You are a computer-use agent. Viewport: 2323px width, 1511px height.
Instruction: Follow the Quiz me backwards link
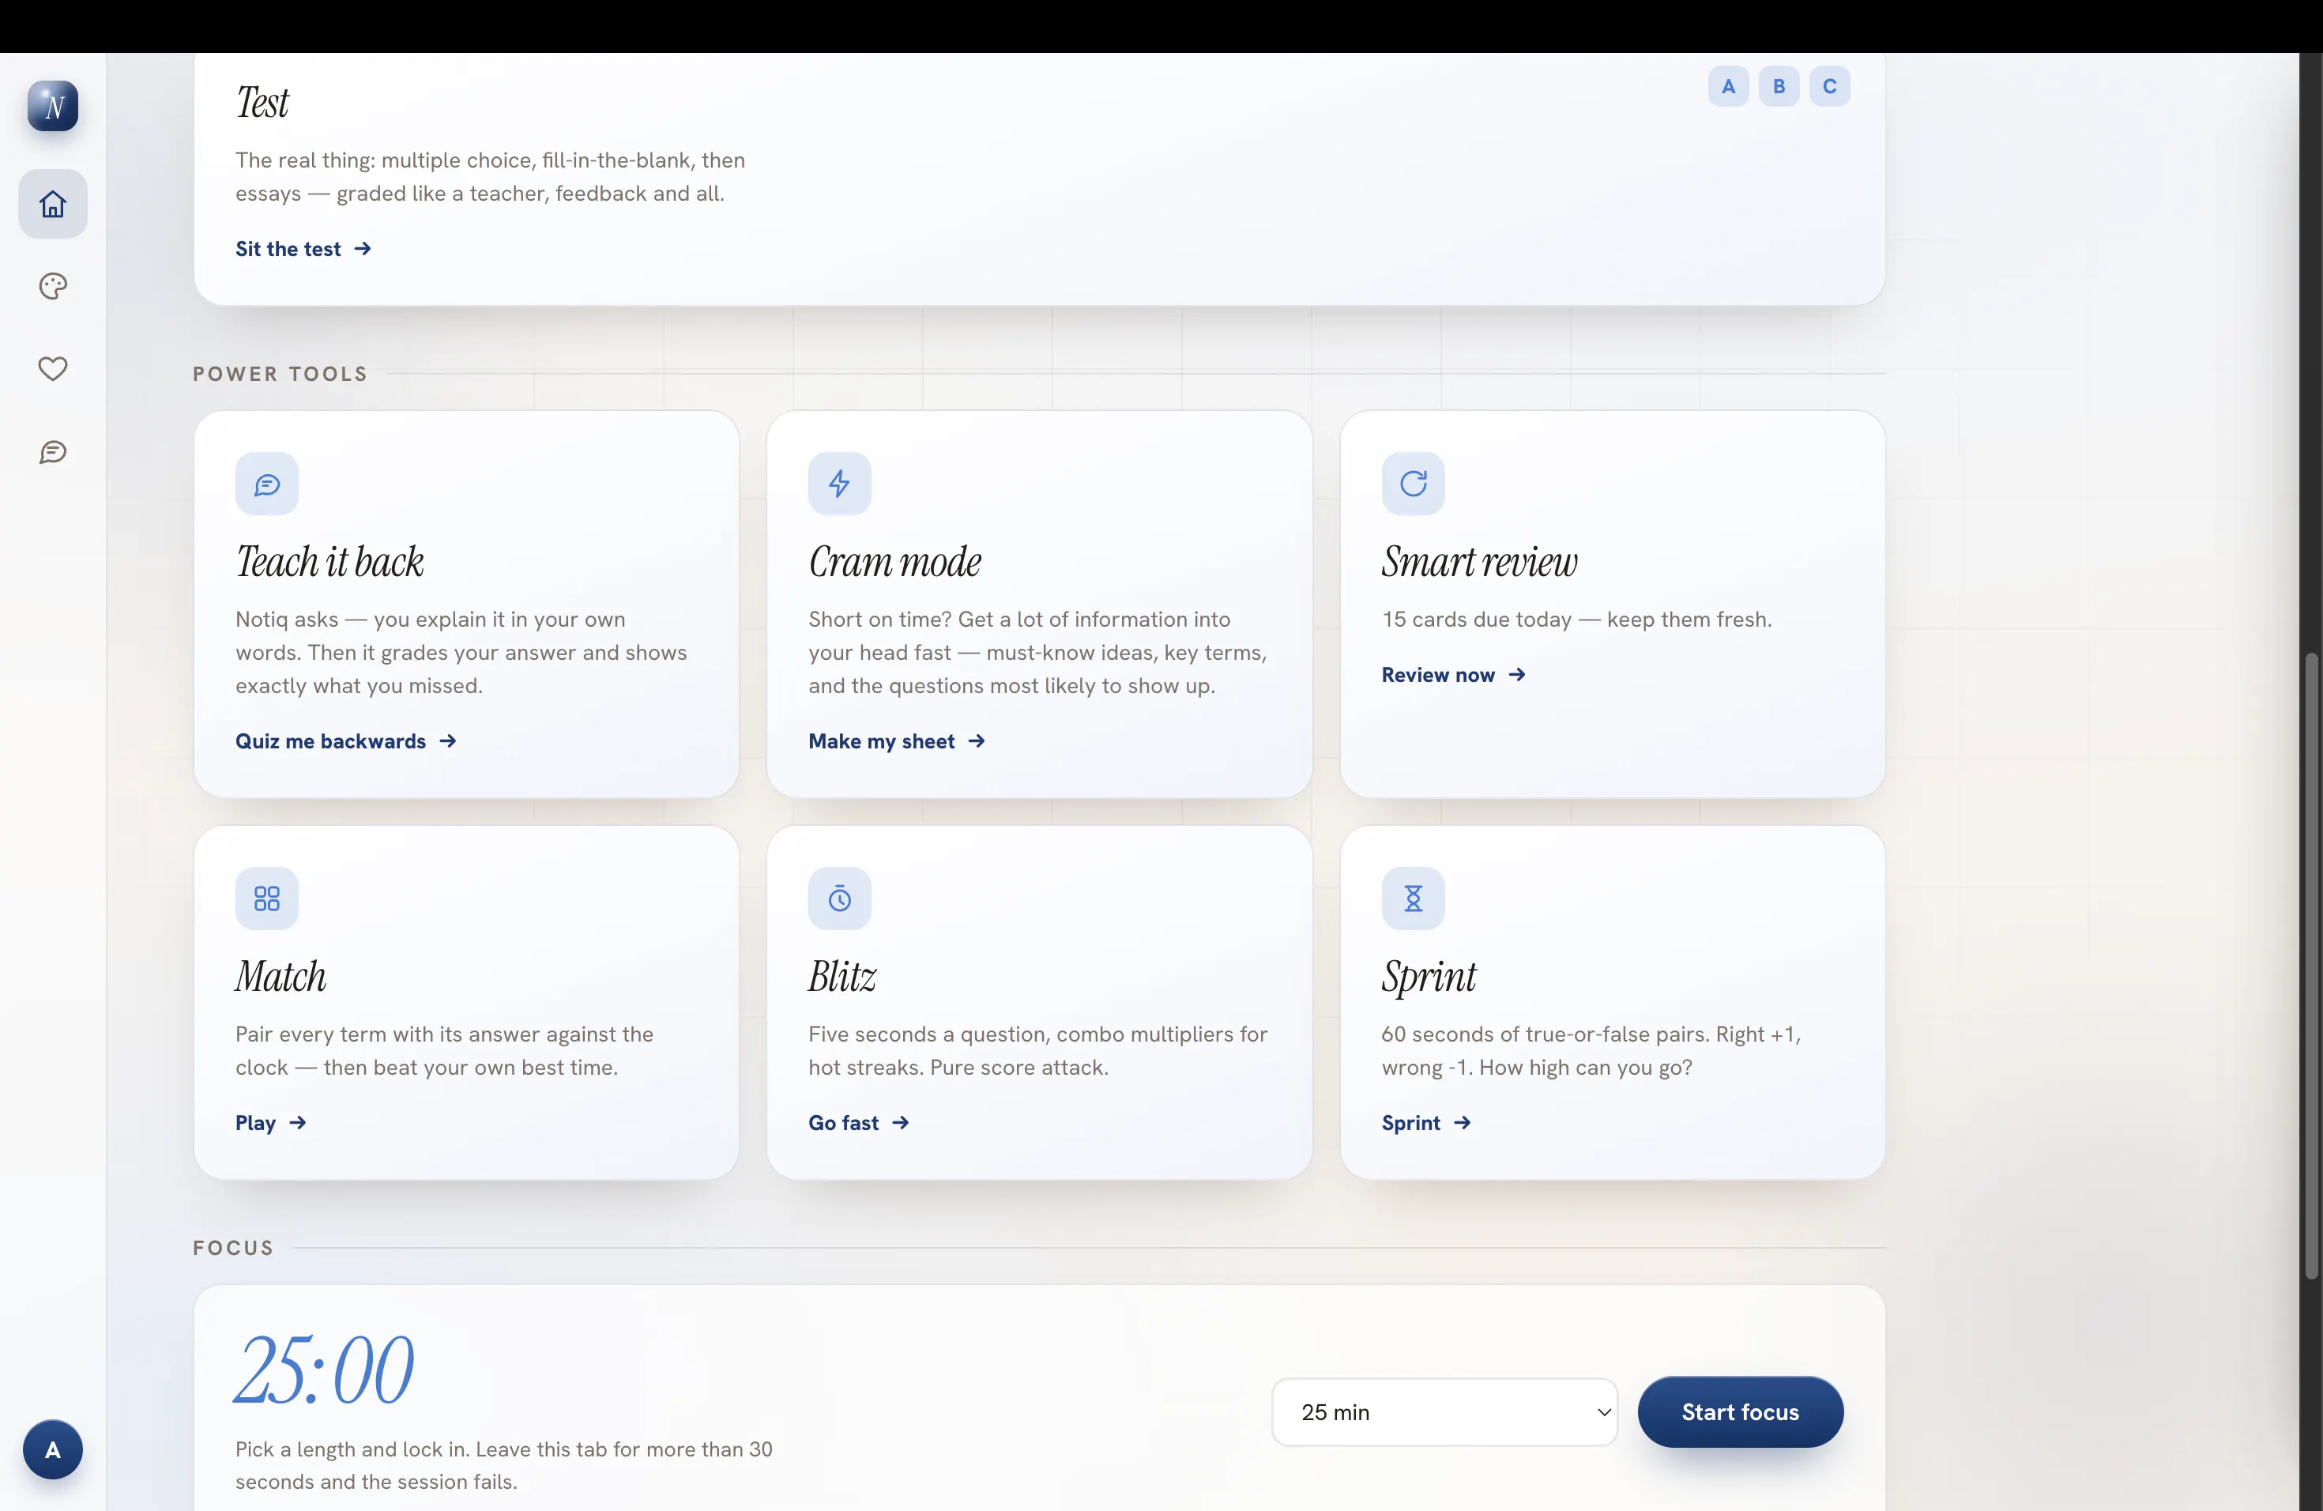click(x=345, y=740)
